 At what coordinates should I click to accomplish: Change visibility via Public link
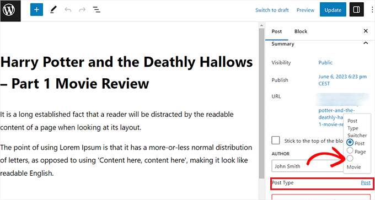(x=325, y=63)
